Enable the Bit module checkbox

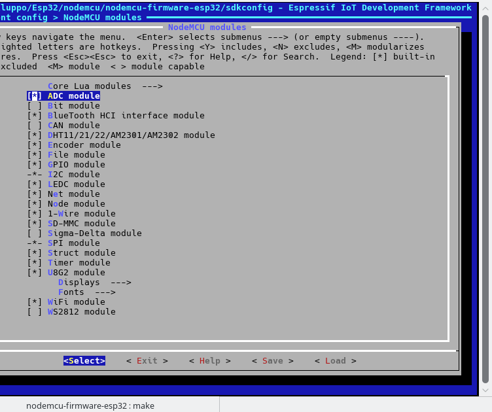35,106
